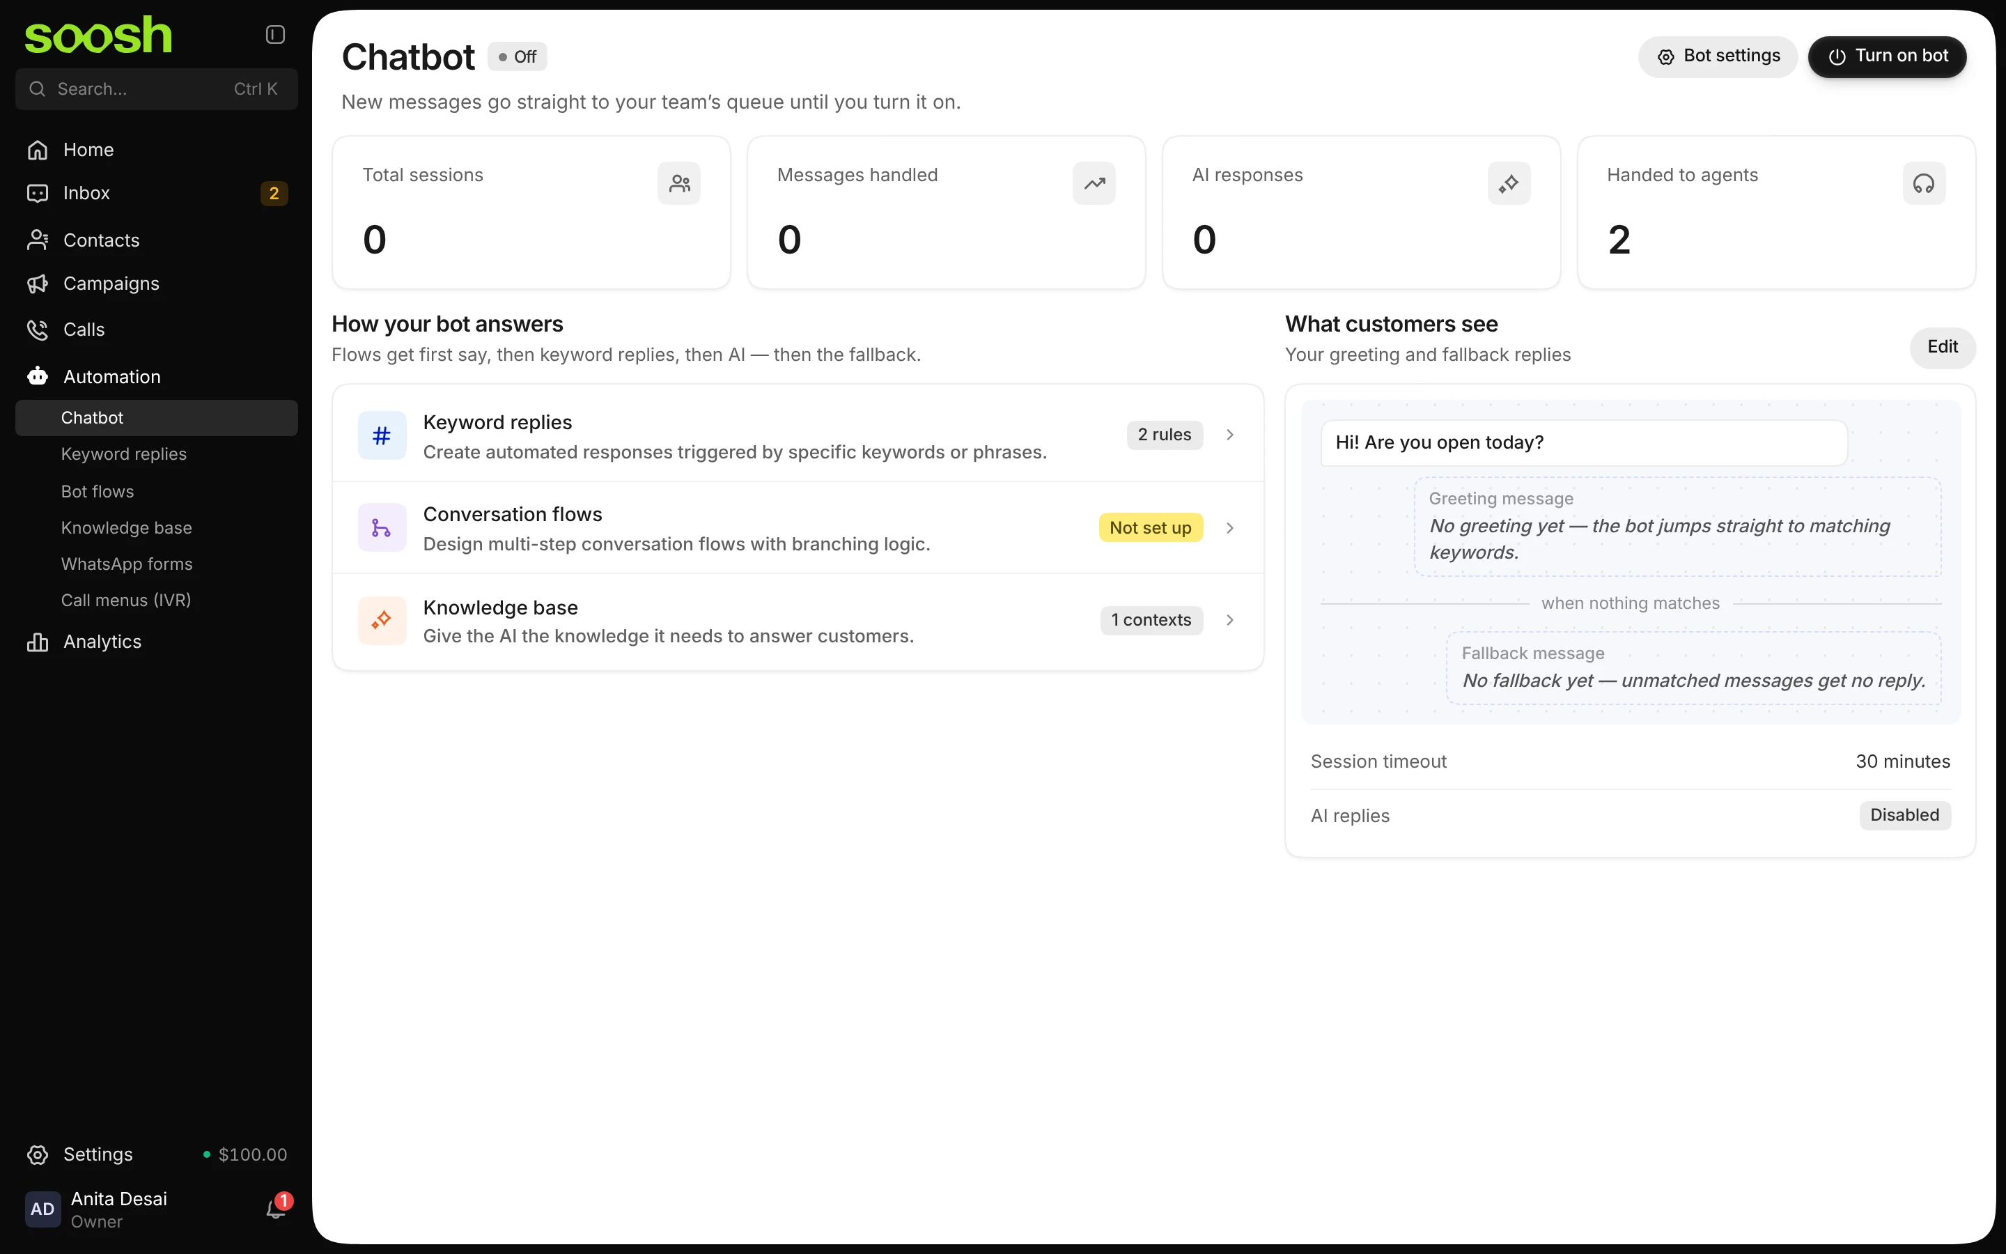Turn on the bot
The height and width of the screenshot is (1254, 2006).
coord(1888,56)
